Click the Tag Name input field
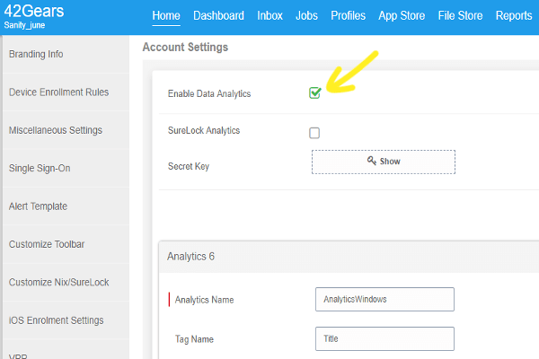 384,338
